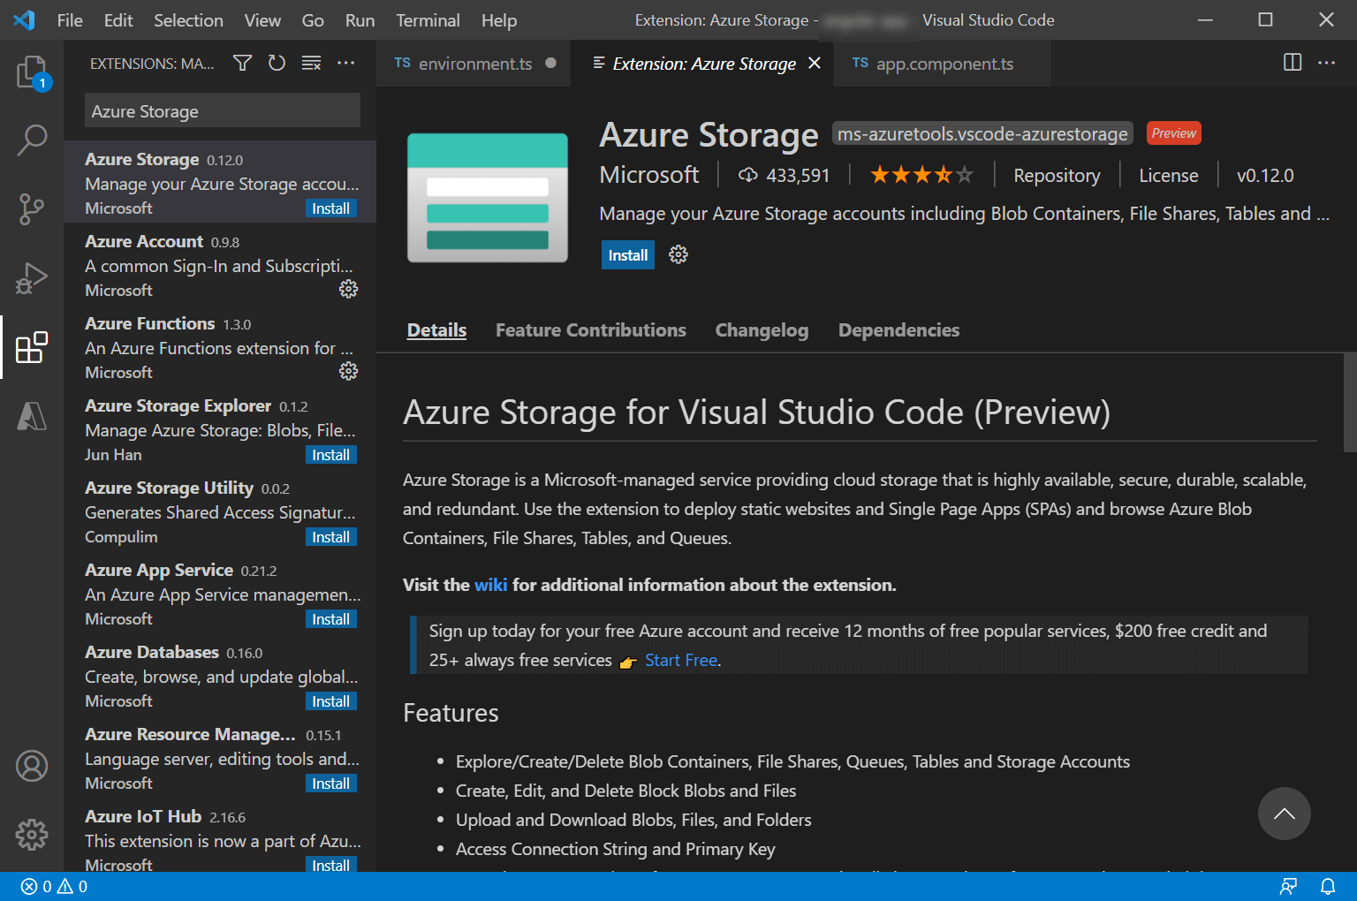Click the filter extensions funnel icon
The height and width of the screenshot is (901, 1357).
tap(242, 63)
